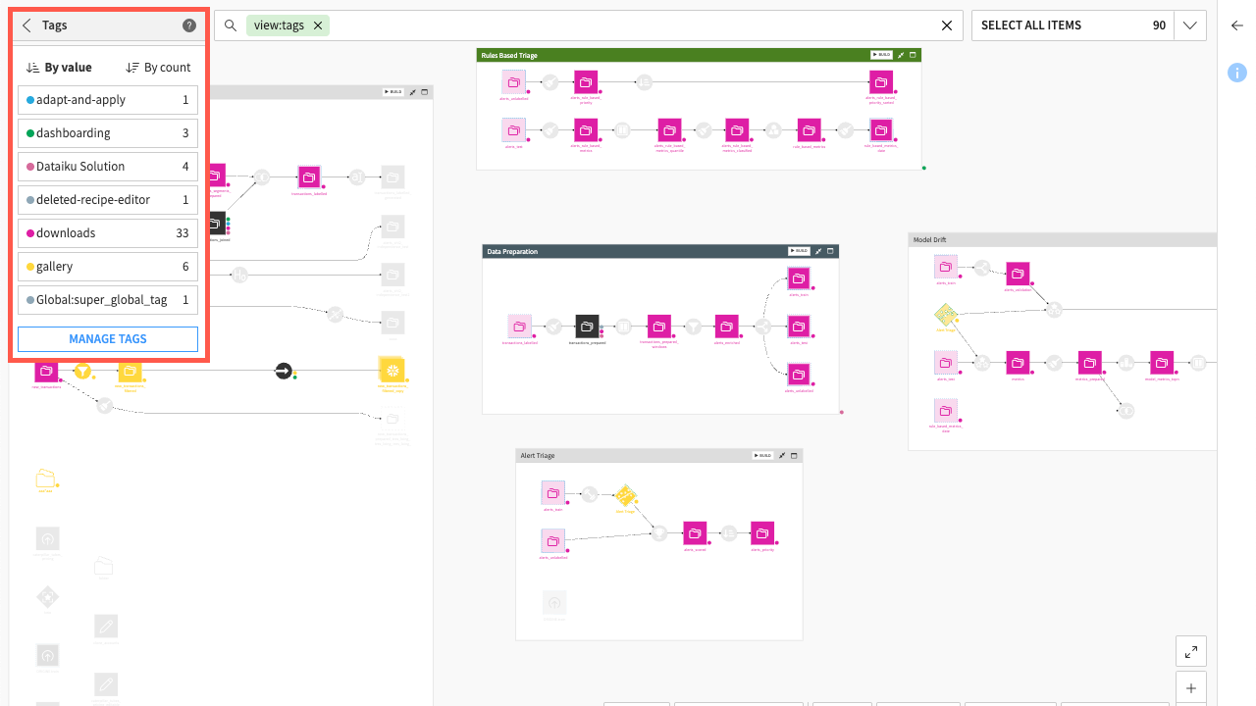Select alerts_train dataset in Data Preparation
The width and height of the screenshot is (1256, 706).
click(x=799, y=278)
